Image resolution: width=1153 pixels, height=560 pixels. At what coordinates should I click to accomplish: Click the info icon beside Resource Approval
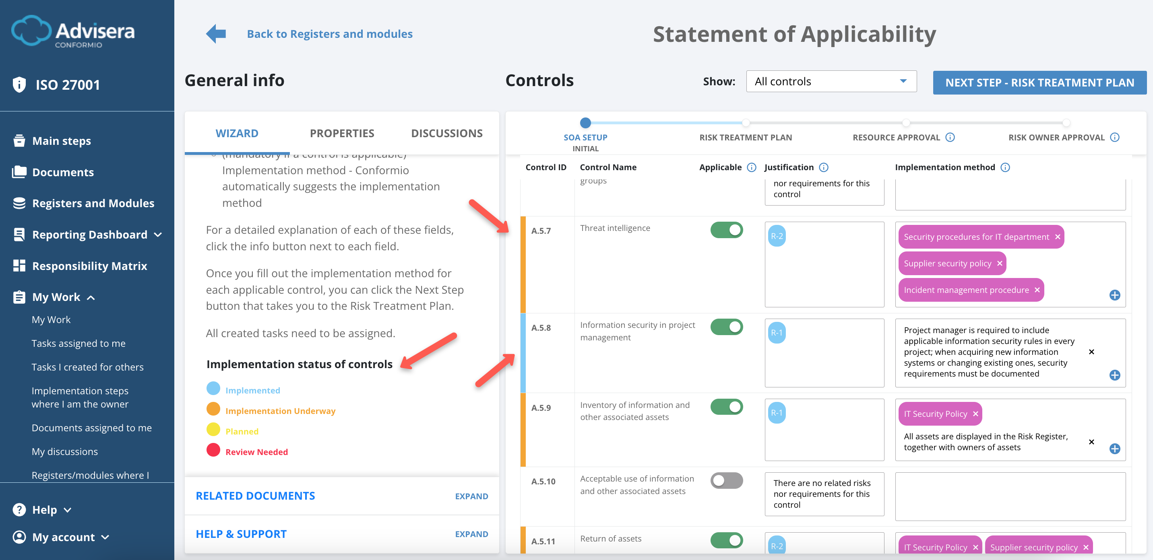tap(951, 137)
